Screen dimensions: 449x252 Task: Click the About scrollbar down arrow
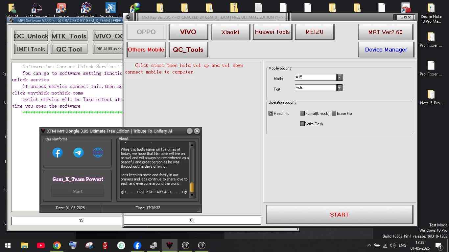point(192,196)
